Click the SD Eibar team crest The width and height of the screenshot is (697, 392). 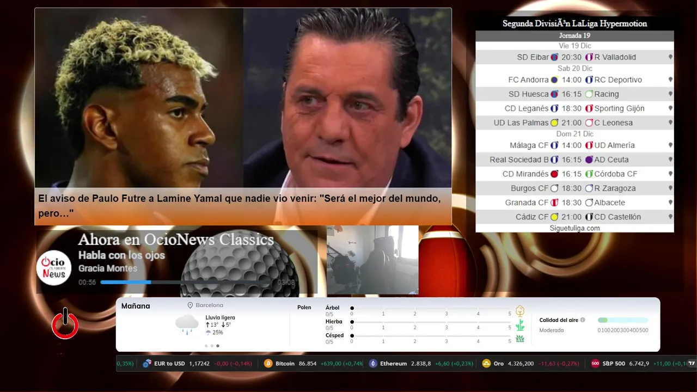point(554,57)
